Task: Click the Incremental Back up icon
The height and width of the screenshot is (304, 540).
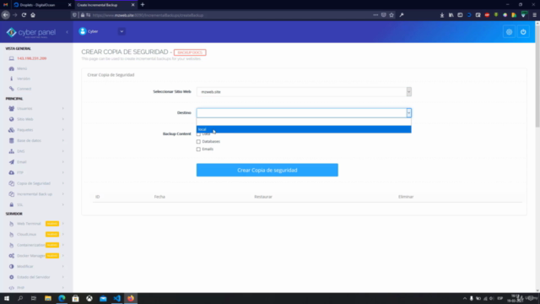Action: point(11,194)
